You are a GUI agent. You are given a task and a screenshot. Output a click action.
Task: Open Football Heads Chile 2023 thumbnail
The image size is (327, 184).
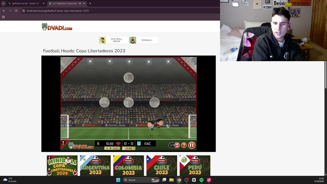tap(162, 166)
